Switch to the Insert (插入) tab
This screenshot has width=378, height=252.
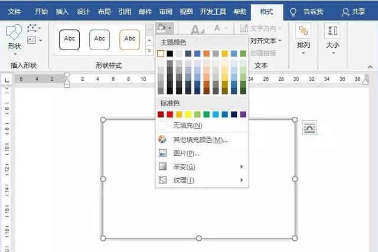click(62, 12)
